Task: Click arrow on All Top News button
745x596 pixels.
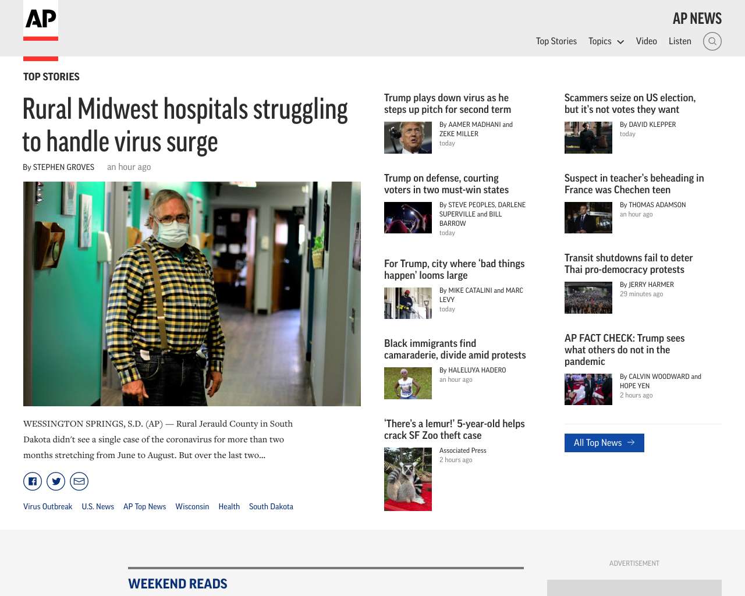Action: click(x=631, y=443)
